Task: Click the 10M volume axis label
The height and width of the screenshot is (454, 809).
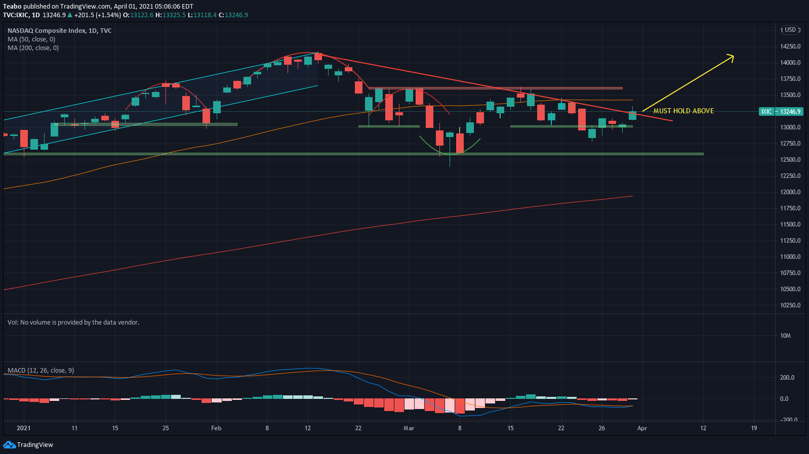Action: [785, 336]
